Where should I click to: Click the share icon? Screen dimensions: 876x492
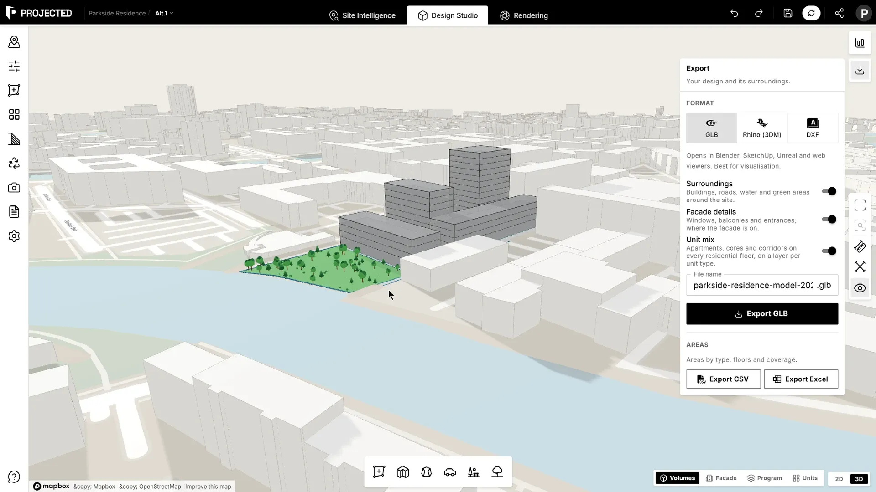tap(839, 13)
